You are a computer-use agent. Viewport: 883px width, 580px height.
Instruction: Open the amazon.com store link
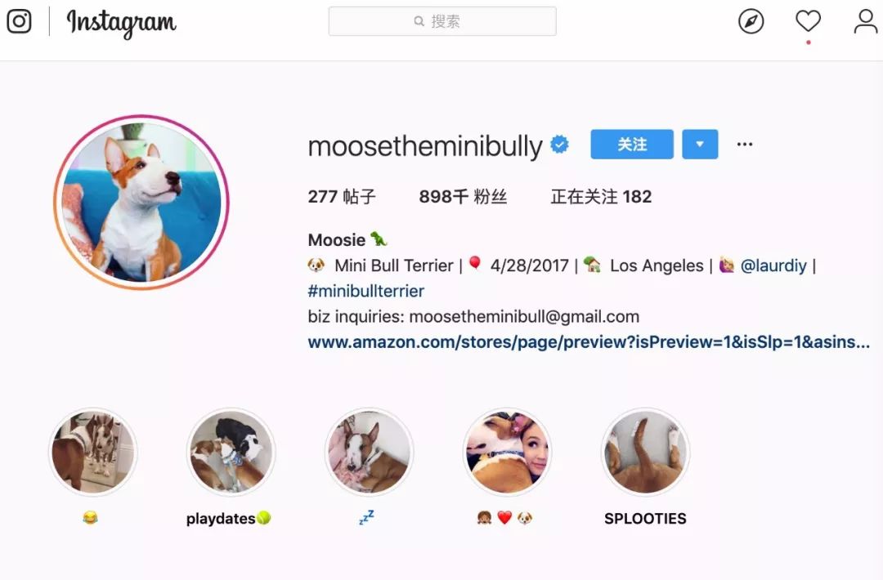(x=589, y=342)
